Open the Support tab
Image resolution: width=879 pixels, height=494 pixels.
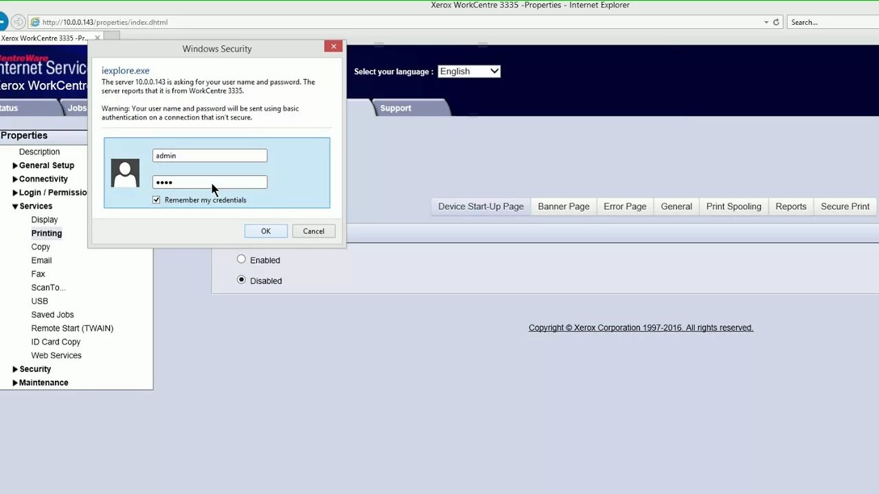click(396, 108)
